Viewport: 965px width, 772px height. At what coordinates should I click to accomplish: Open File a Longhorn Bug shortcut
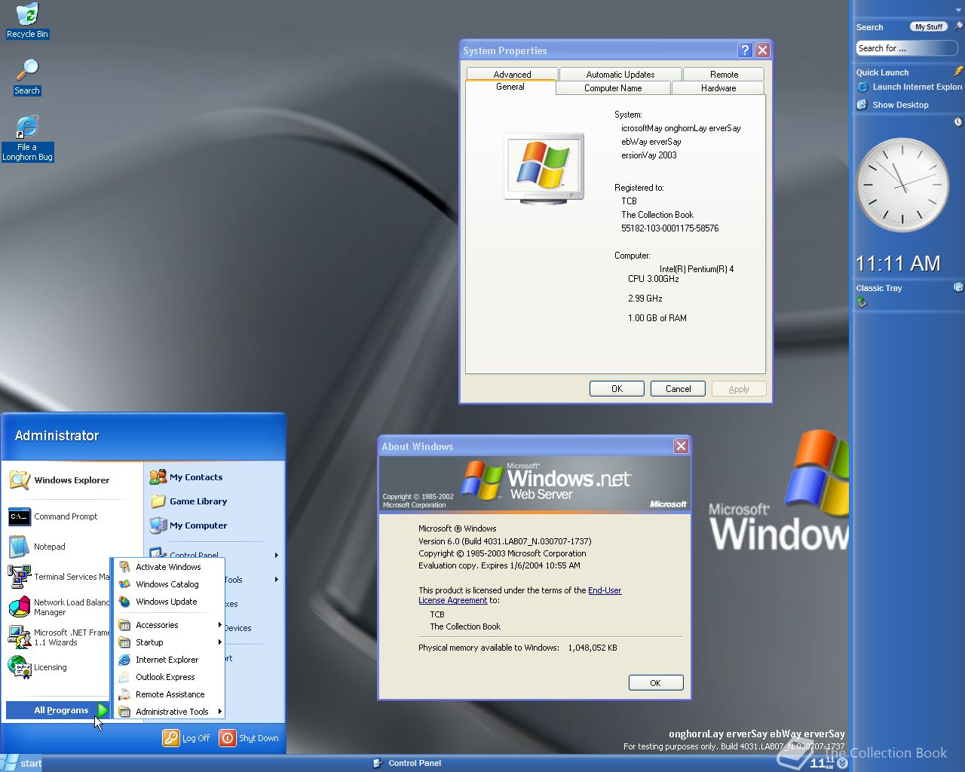tap(27, 138)
